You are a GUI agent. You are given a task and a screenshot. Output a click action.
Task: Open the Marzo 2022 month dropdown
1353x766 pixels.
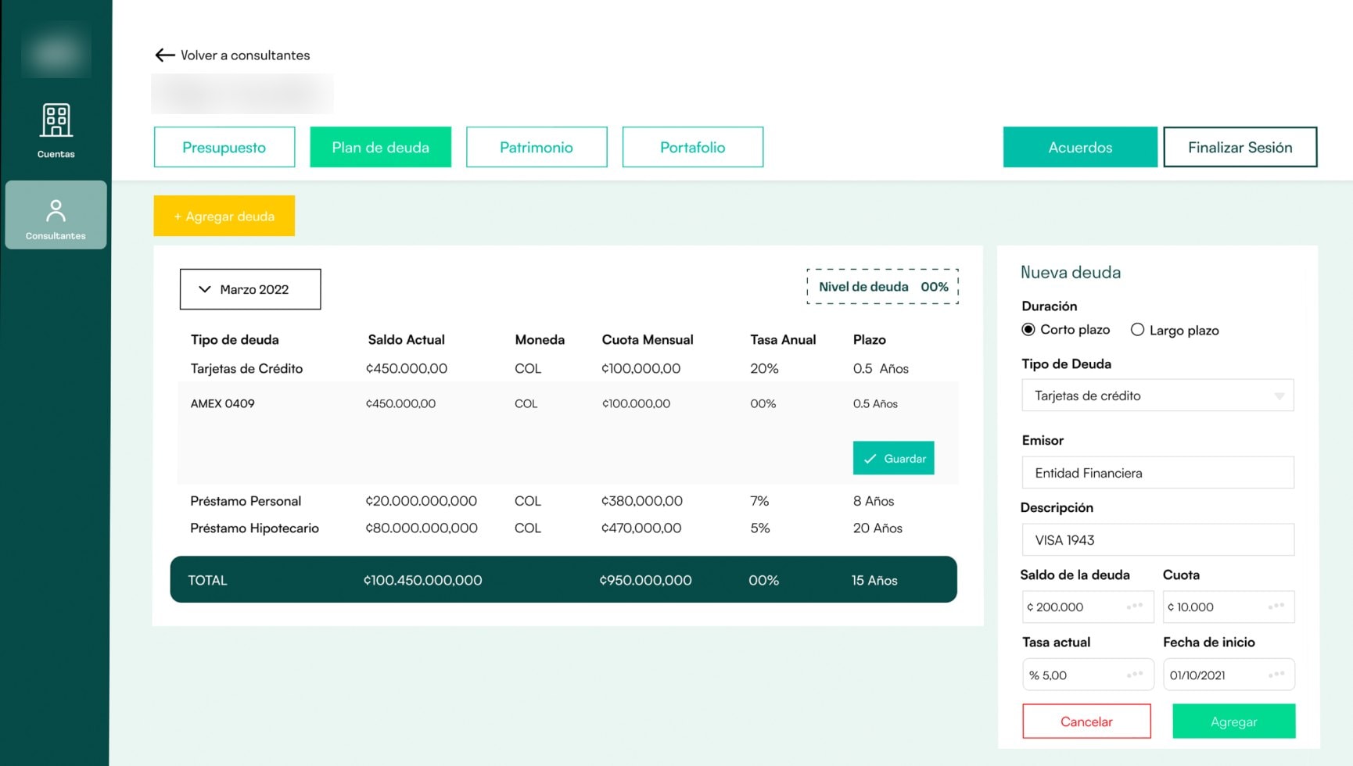click(250, 289)
